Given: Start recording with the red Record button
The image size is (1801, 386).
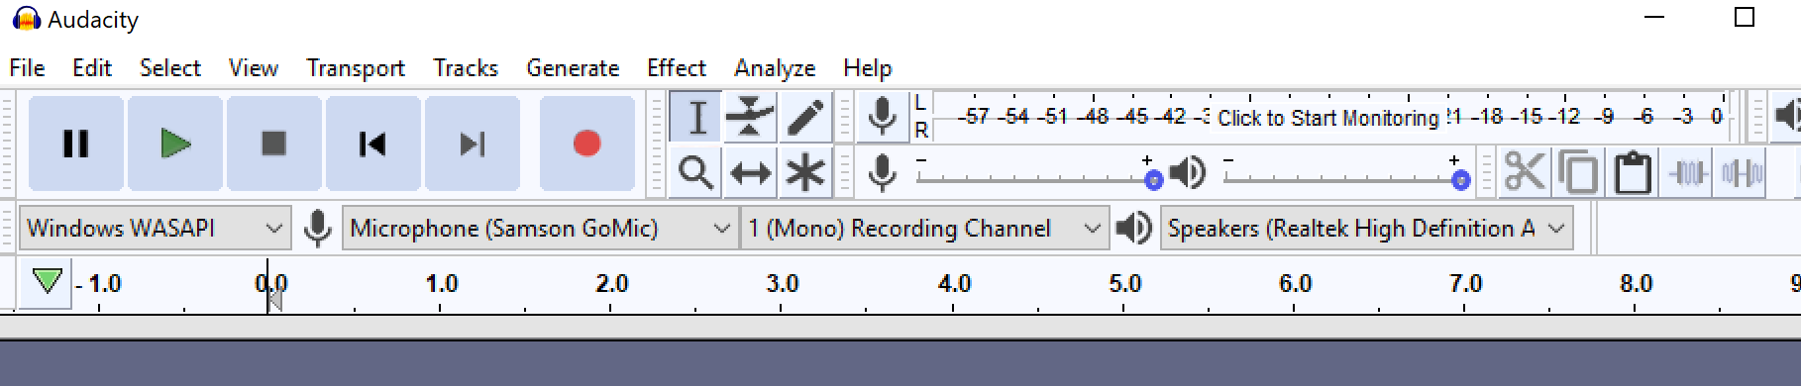Looking at the screenshot, I should 586,144.
